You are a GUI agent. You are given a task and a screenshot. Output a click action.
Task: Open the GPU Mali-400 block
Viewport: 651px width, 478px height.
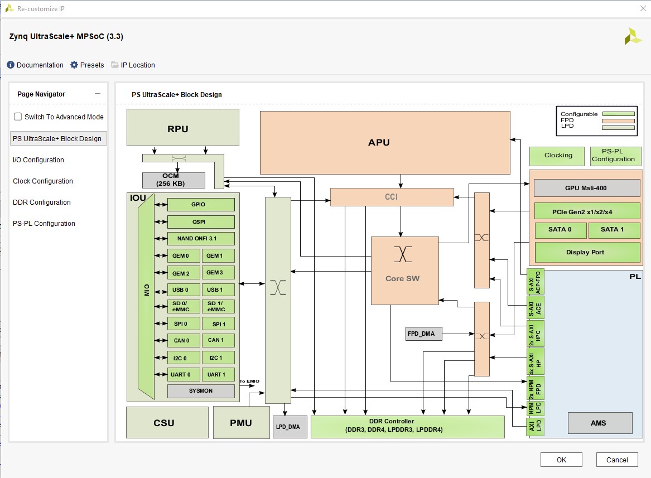[x=587, y=188]
